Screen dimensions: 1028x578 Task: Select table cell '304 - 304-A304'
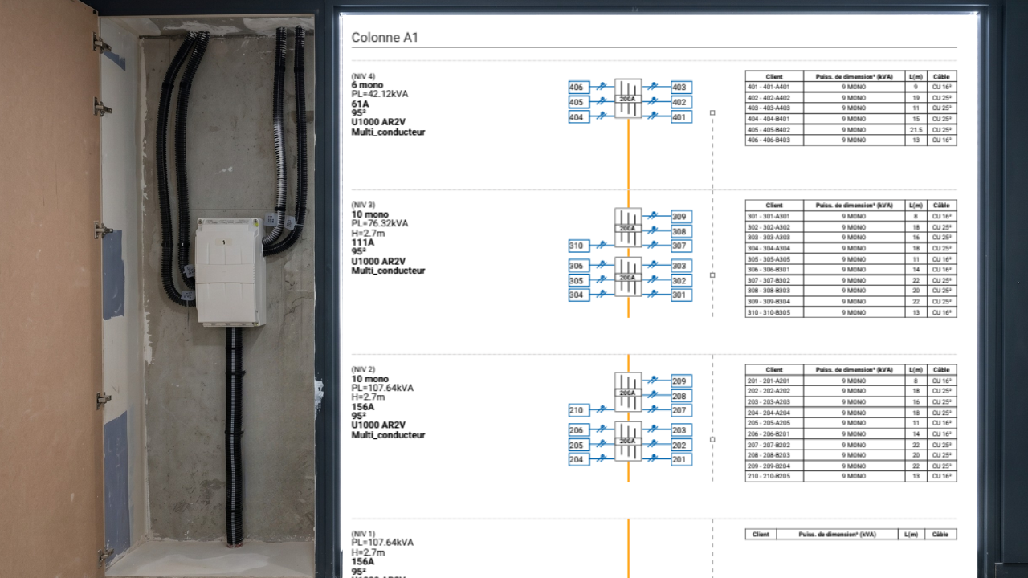tap(774, 248)
